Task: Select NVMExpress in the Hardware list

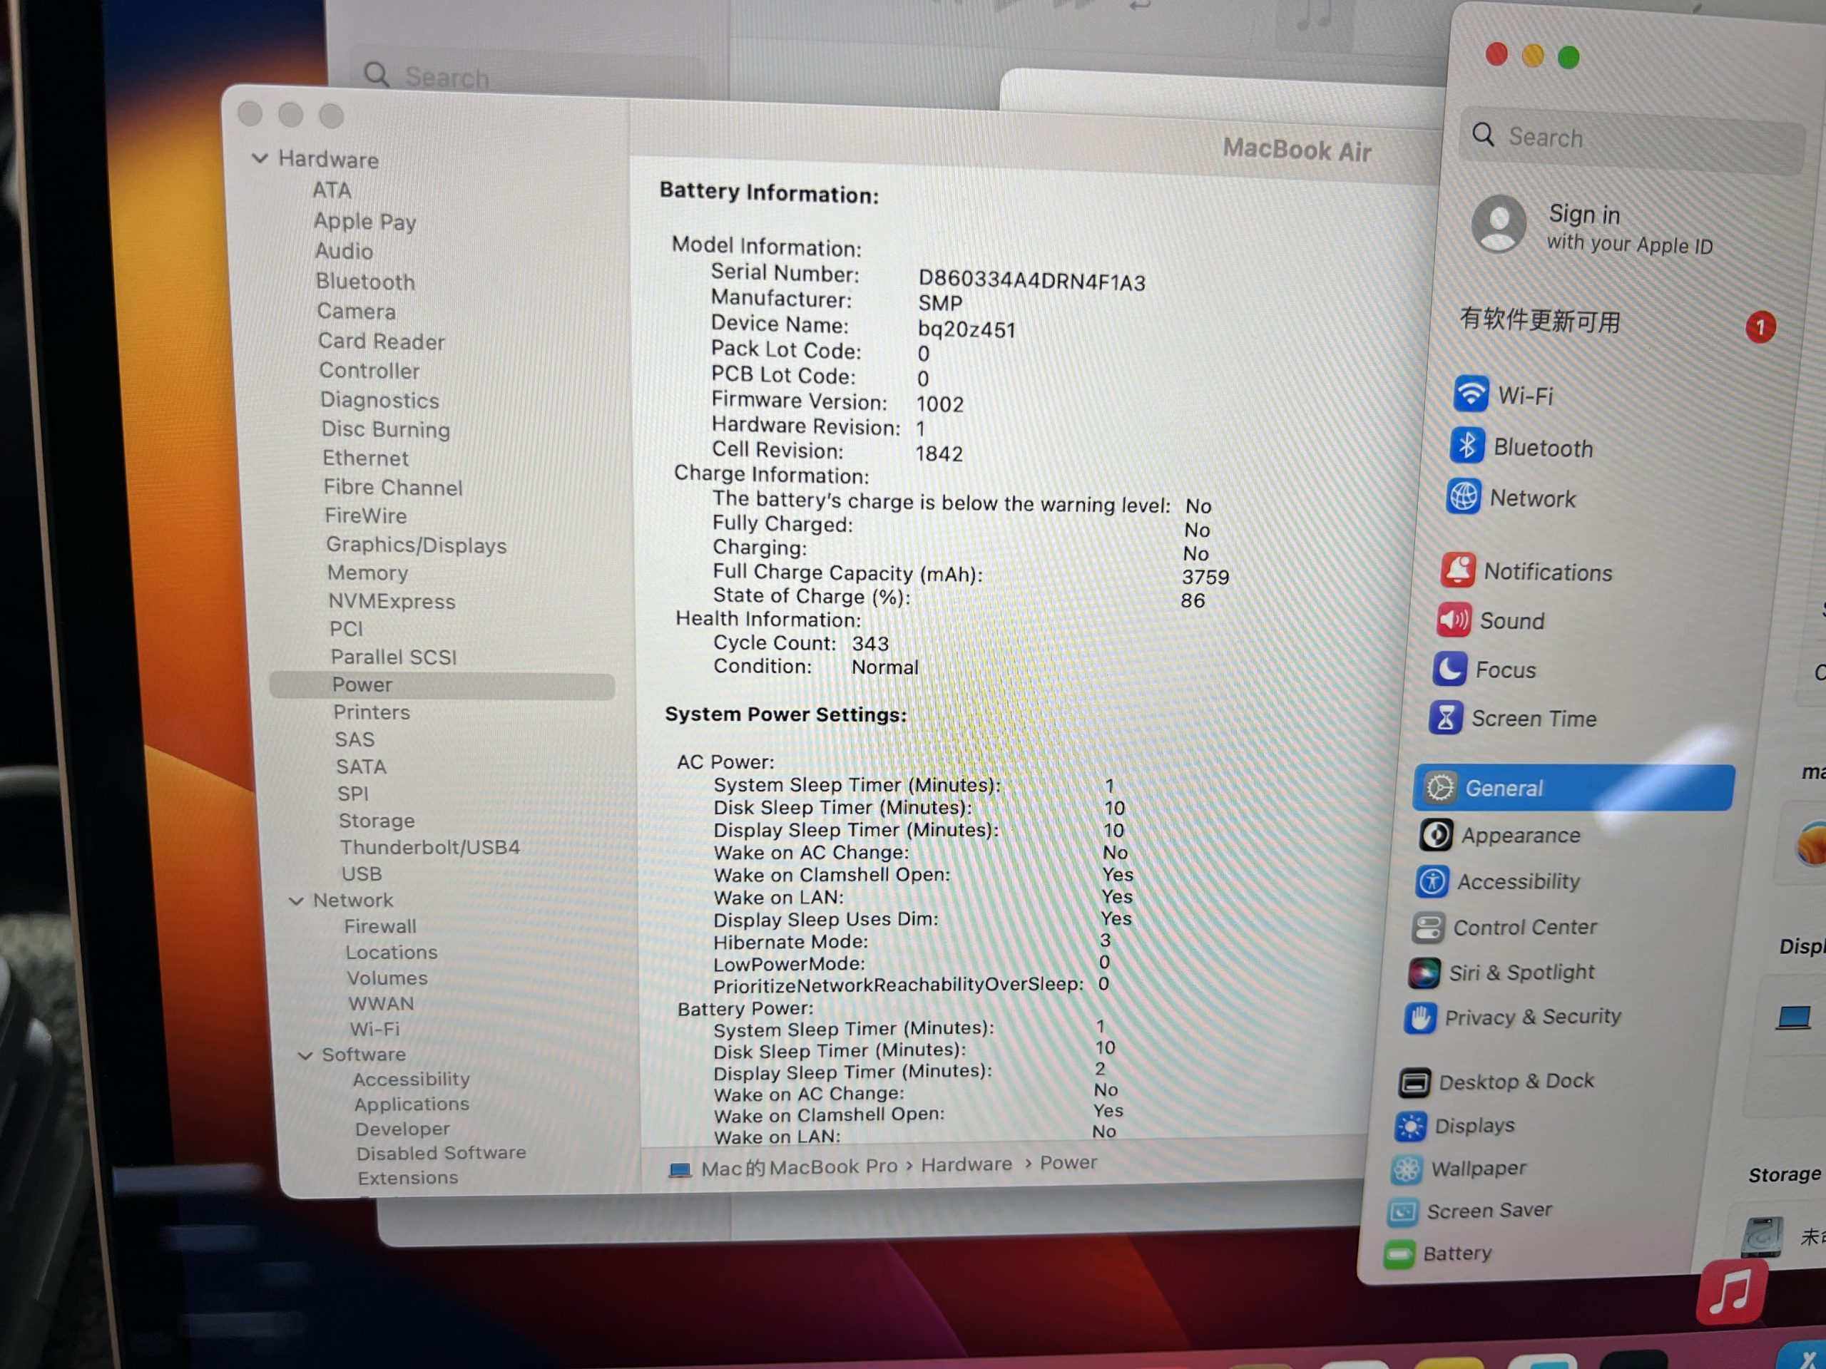Action: [x=392, y=602]
